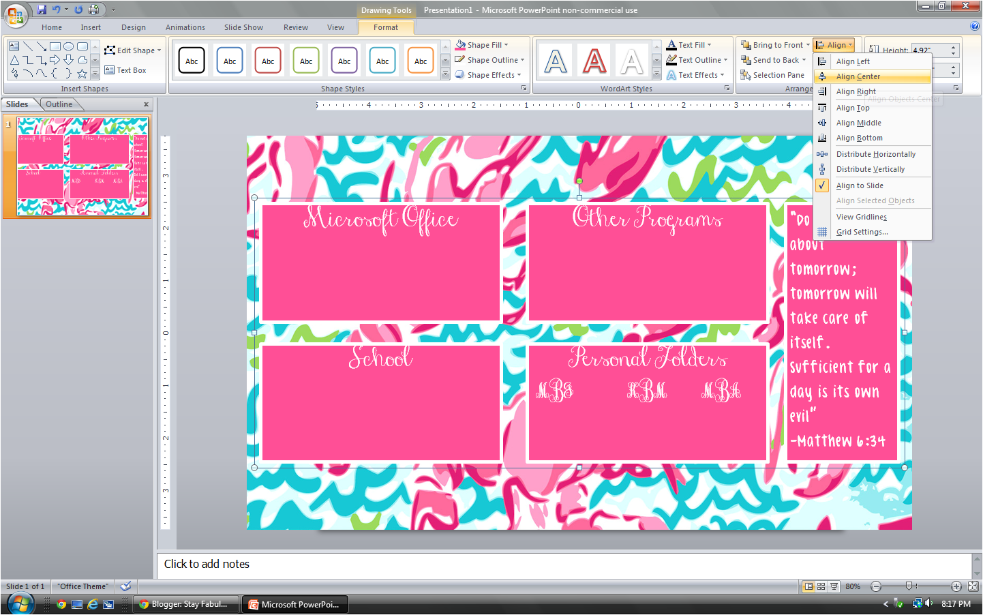The width and height of the screenshot is (983, 615).
Task: Go to the Slide Show tab
Action: click(243, 27)
